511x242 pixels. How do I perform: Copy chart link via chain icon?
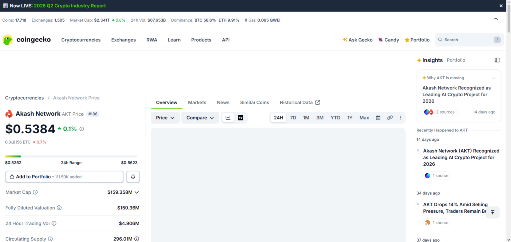pyautogui.click(x=390, y=118)
